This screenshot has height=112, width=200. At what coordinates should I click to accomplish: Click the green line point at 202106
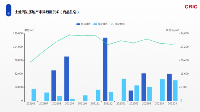coord(31,62)
